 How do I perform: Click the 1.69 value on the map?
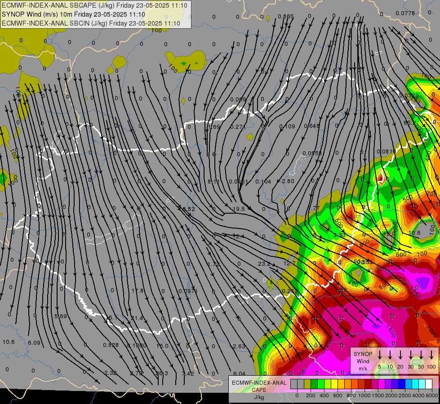[214, 127]
